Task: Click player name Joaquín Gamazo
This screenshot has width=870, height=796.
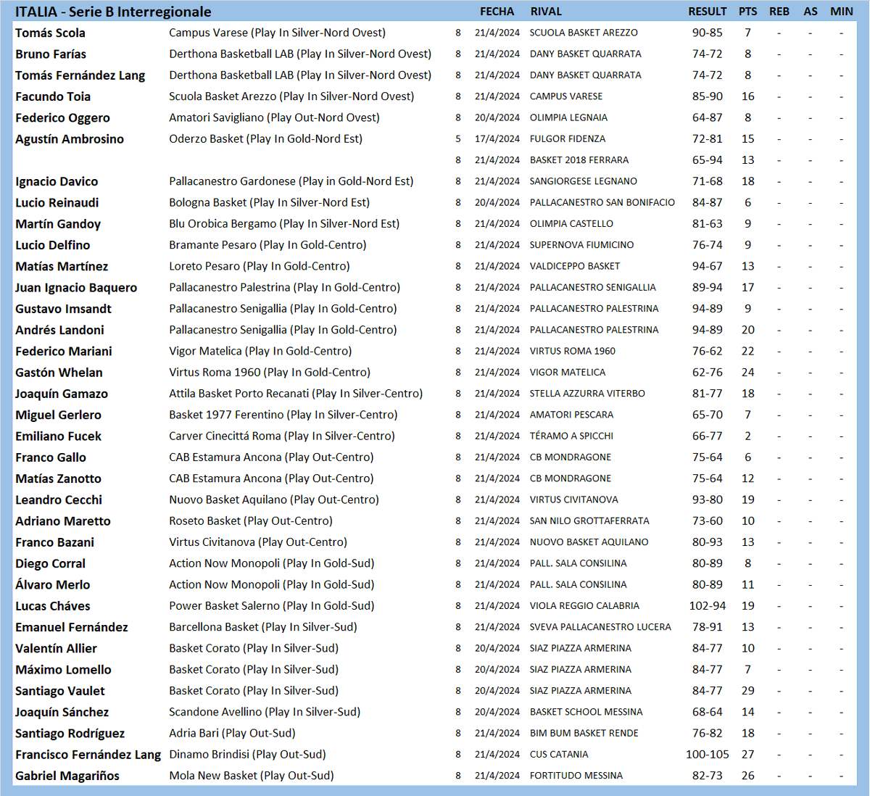Action: 62,394
